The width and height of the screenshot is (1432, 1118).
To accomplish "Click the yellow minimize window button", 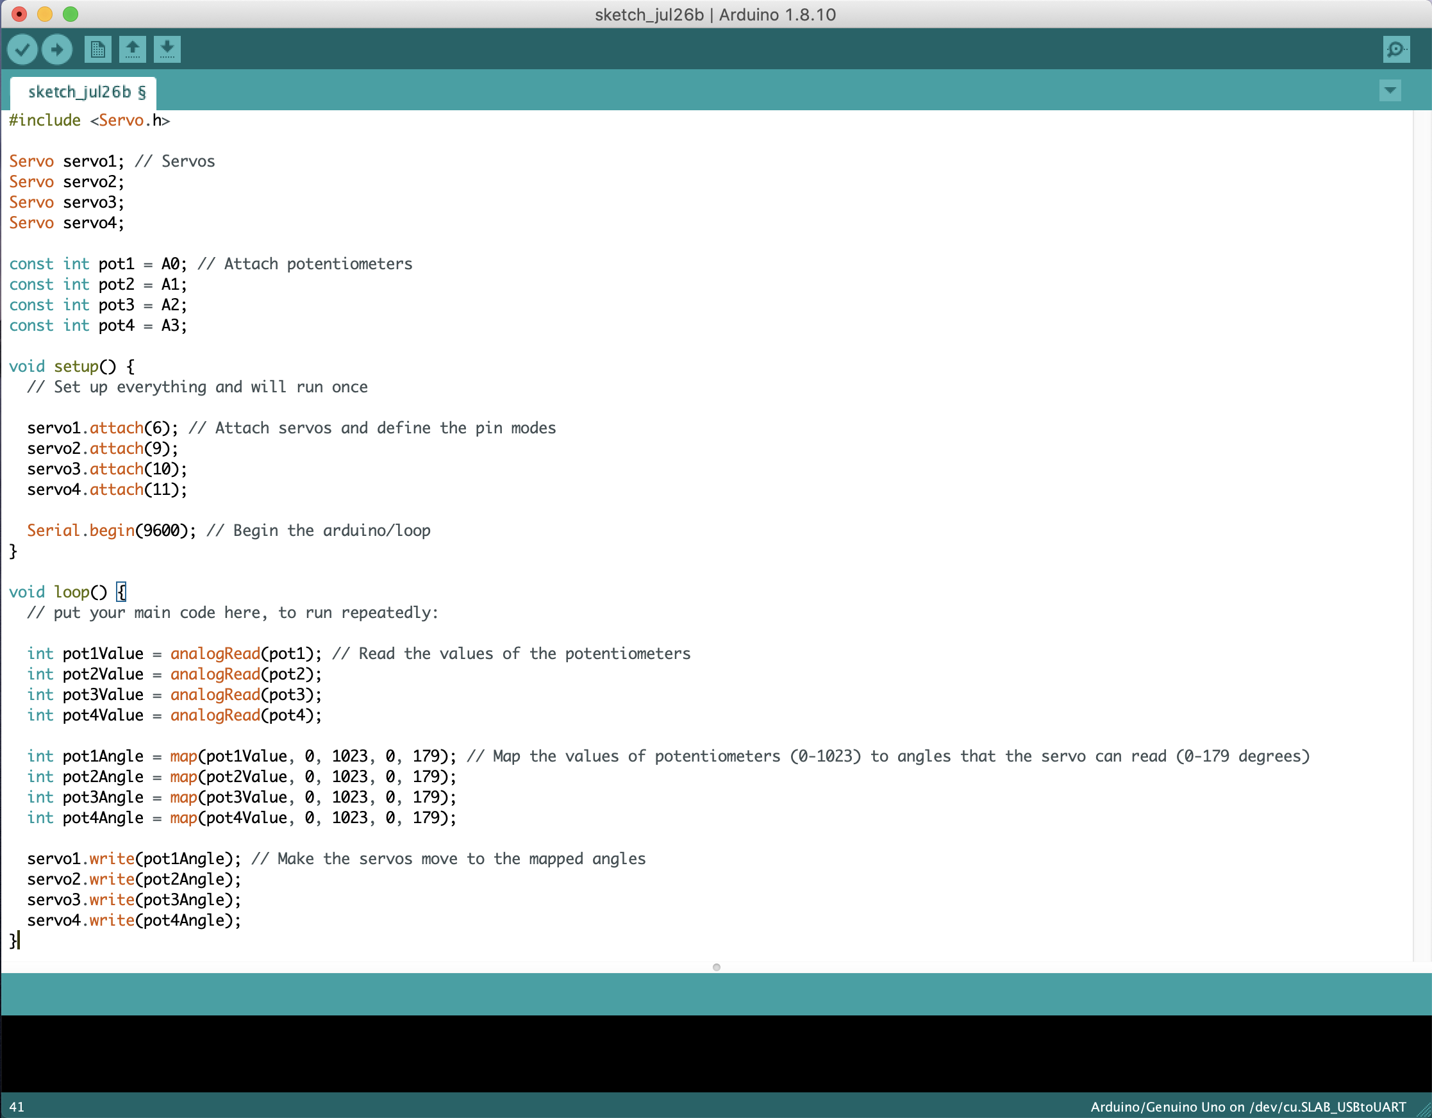I will (45, 13).
